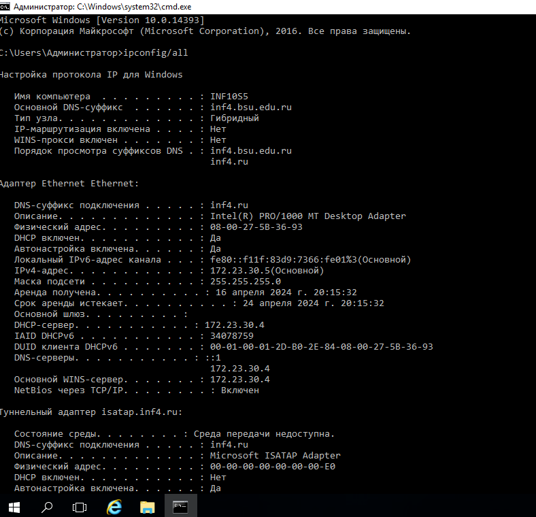
Task: Click description Microsoft ISATAP Adapter
Action: (275, 456)
